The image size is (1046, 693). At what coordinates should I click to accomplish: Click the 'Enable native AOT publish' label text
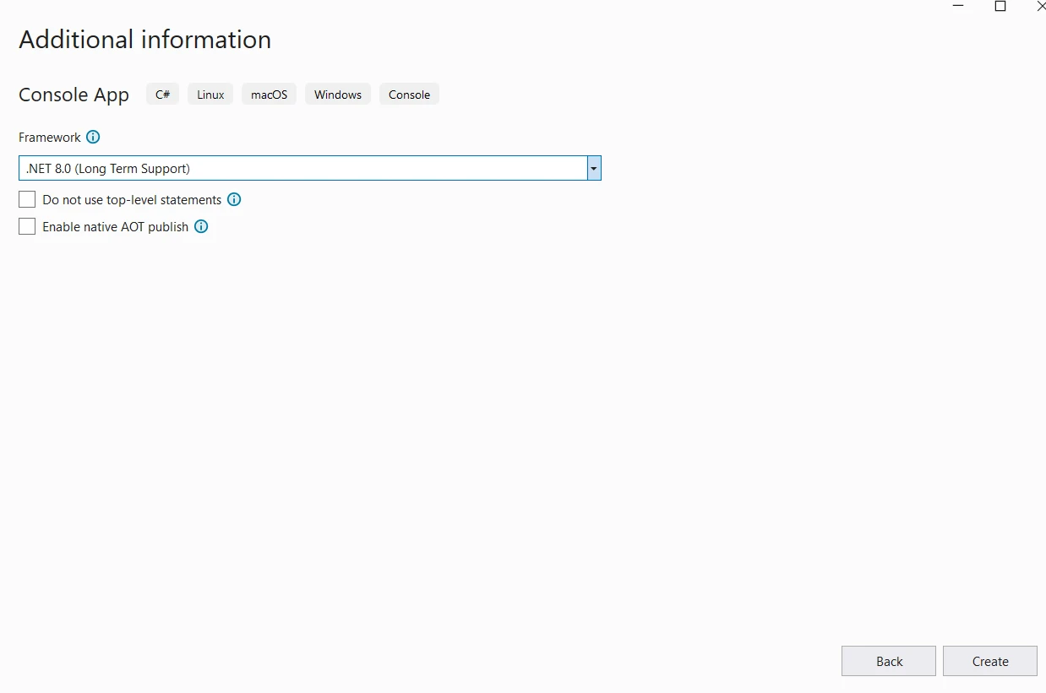coord(115,227)
